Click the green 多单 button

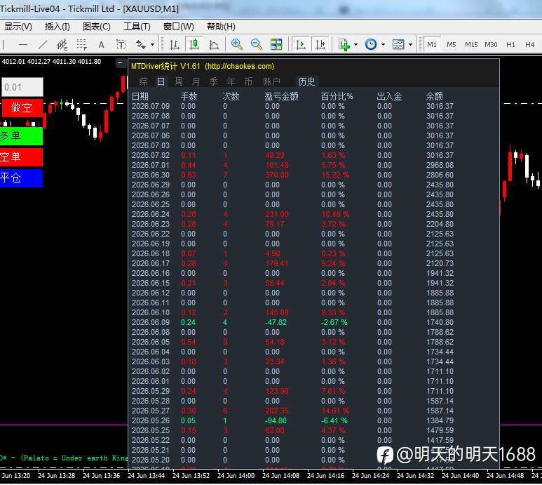click(x=21, y=135)
